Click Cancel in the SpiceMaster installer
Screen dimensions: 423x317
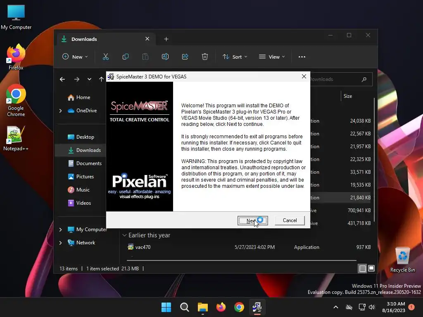pyautogui.click(x=290, y=220)
